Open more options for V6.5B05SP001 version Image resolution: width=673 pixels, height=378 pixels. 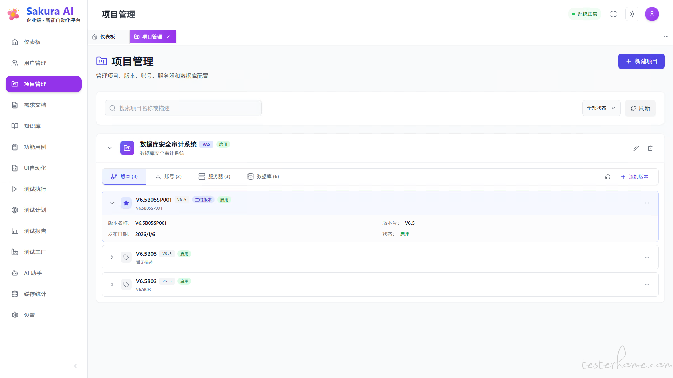click(x=647, y=203)
